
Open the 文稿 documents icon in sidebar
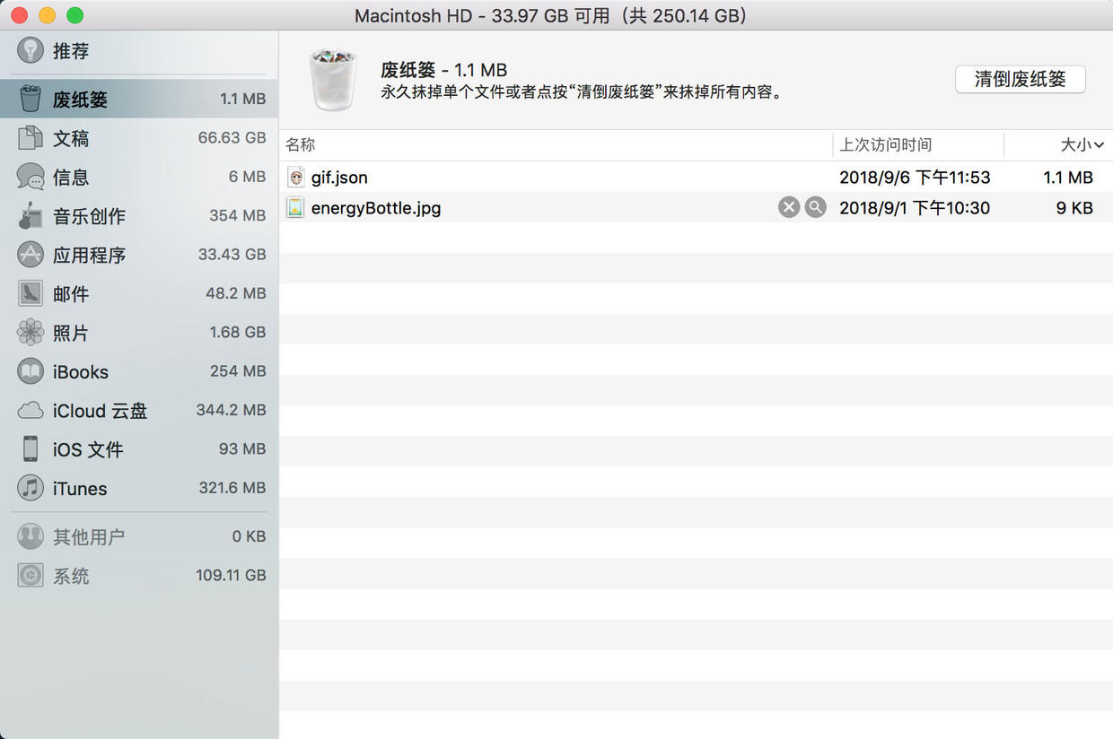[x=31, y=138]
